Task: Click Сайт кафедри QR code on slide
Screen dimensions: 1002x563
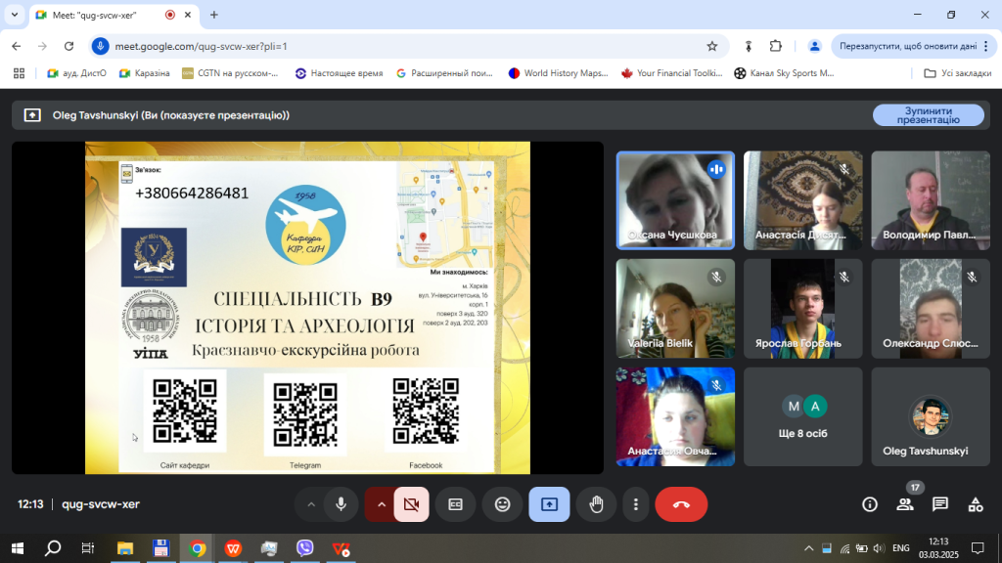Action: point(185,411)
